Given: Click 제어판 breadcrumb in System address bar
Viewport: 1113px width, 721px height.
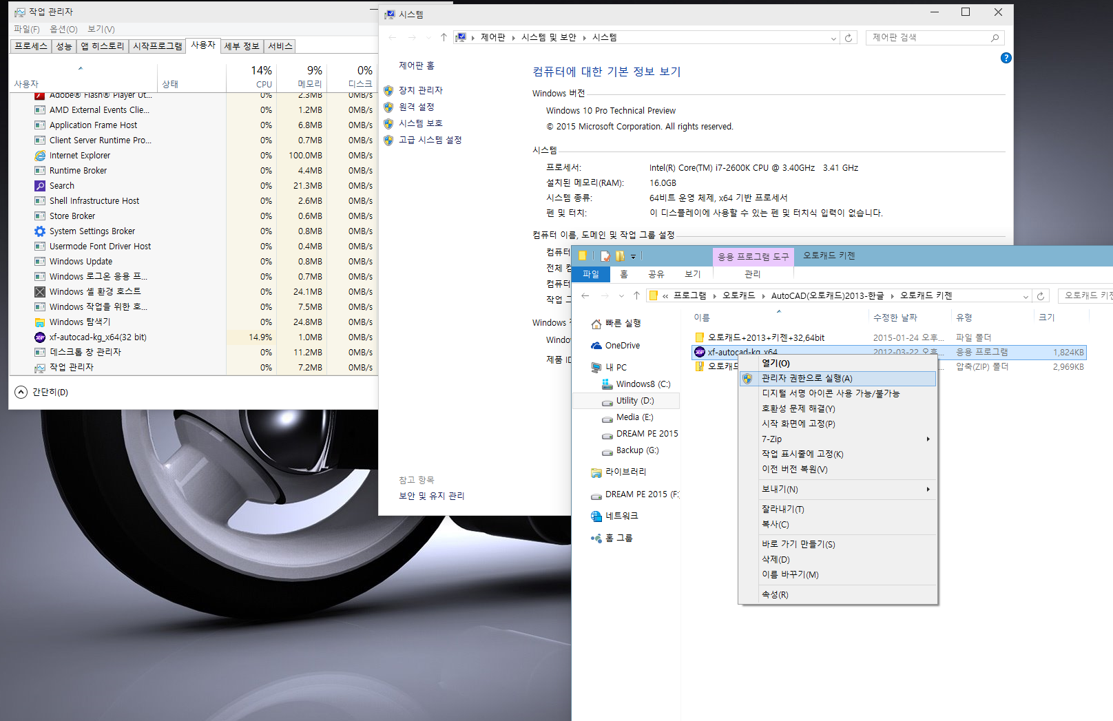Looking at the screenshot, I should click(x=493, y=38).
